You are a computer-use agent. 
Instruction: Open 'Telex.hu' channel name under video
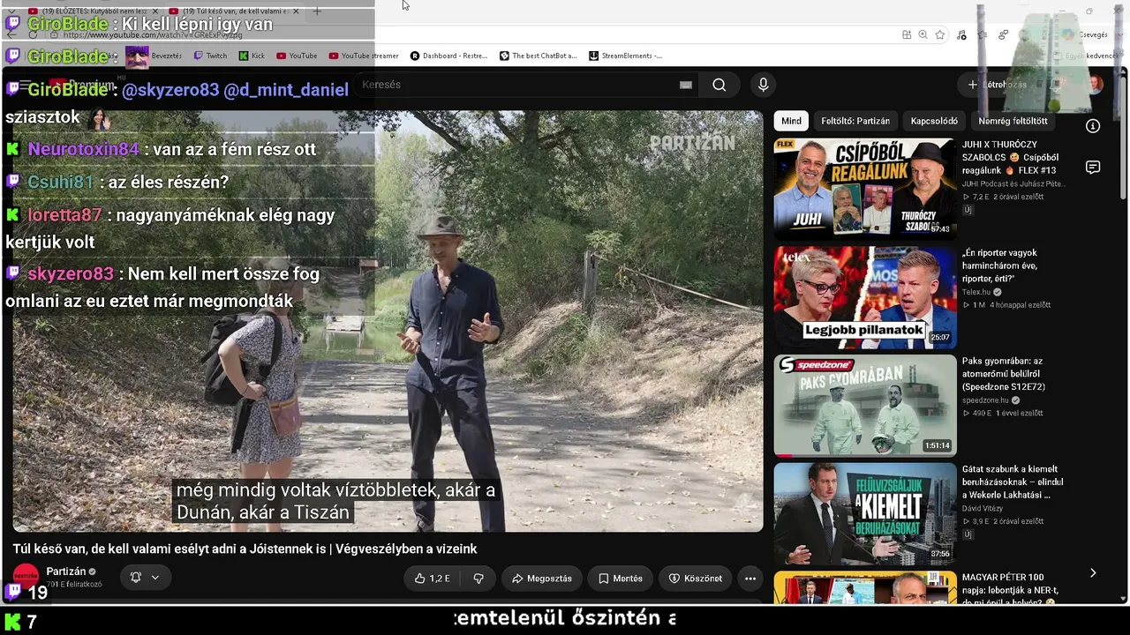[x=976, y=292]
